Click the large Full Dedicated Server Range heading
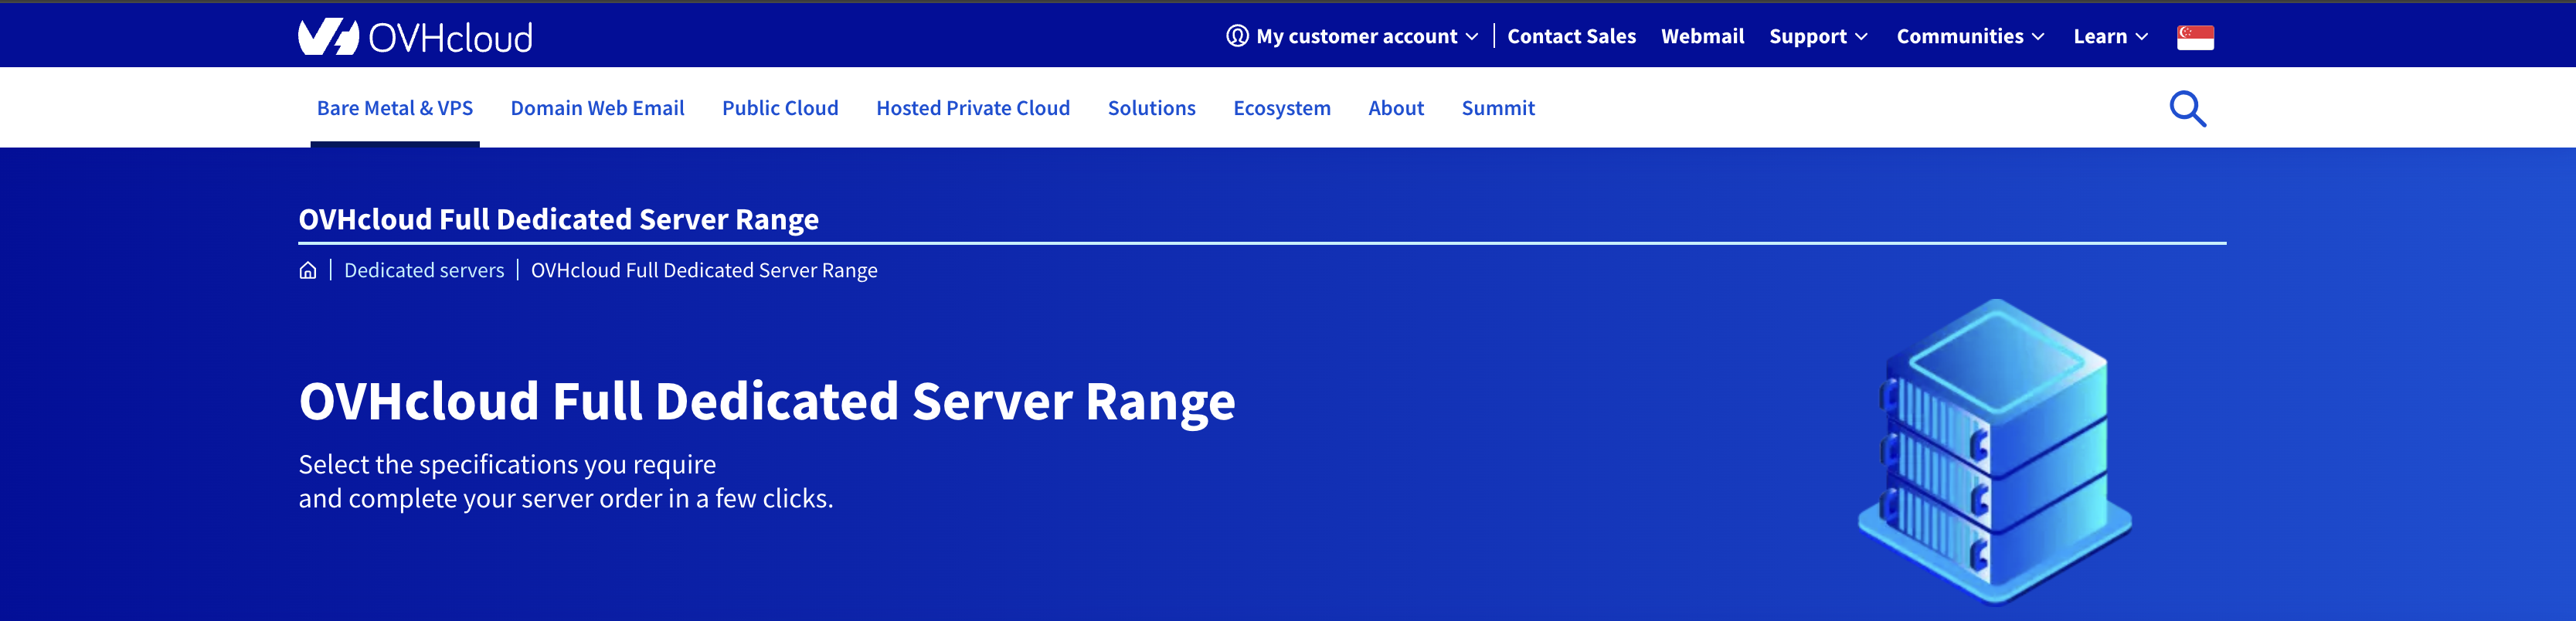Viewport: 2576px width, 621px height. point(767,402)
